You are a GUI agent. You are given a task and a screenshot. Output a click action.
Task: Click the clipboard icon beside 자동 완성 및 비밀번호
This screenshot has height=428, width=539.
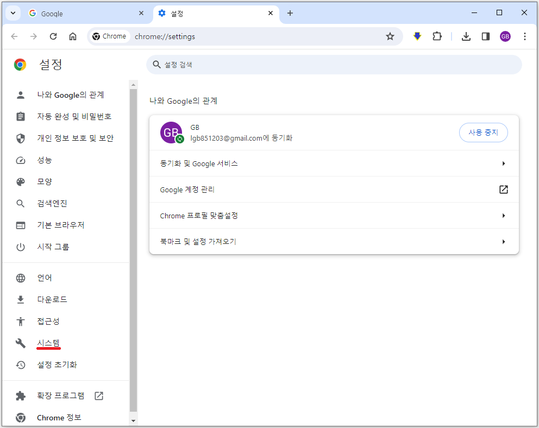21,117
